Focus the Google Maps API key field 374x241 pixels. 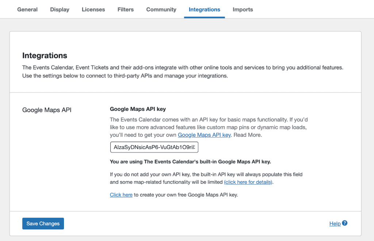pyautogui.click(x=154, y=147)
